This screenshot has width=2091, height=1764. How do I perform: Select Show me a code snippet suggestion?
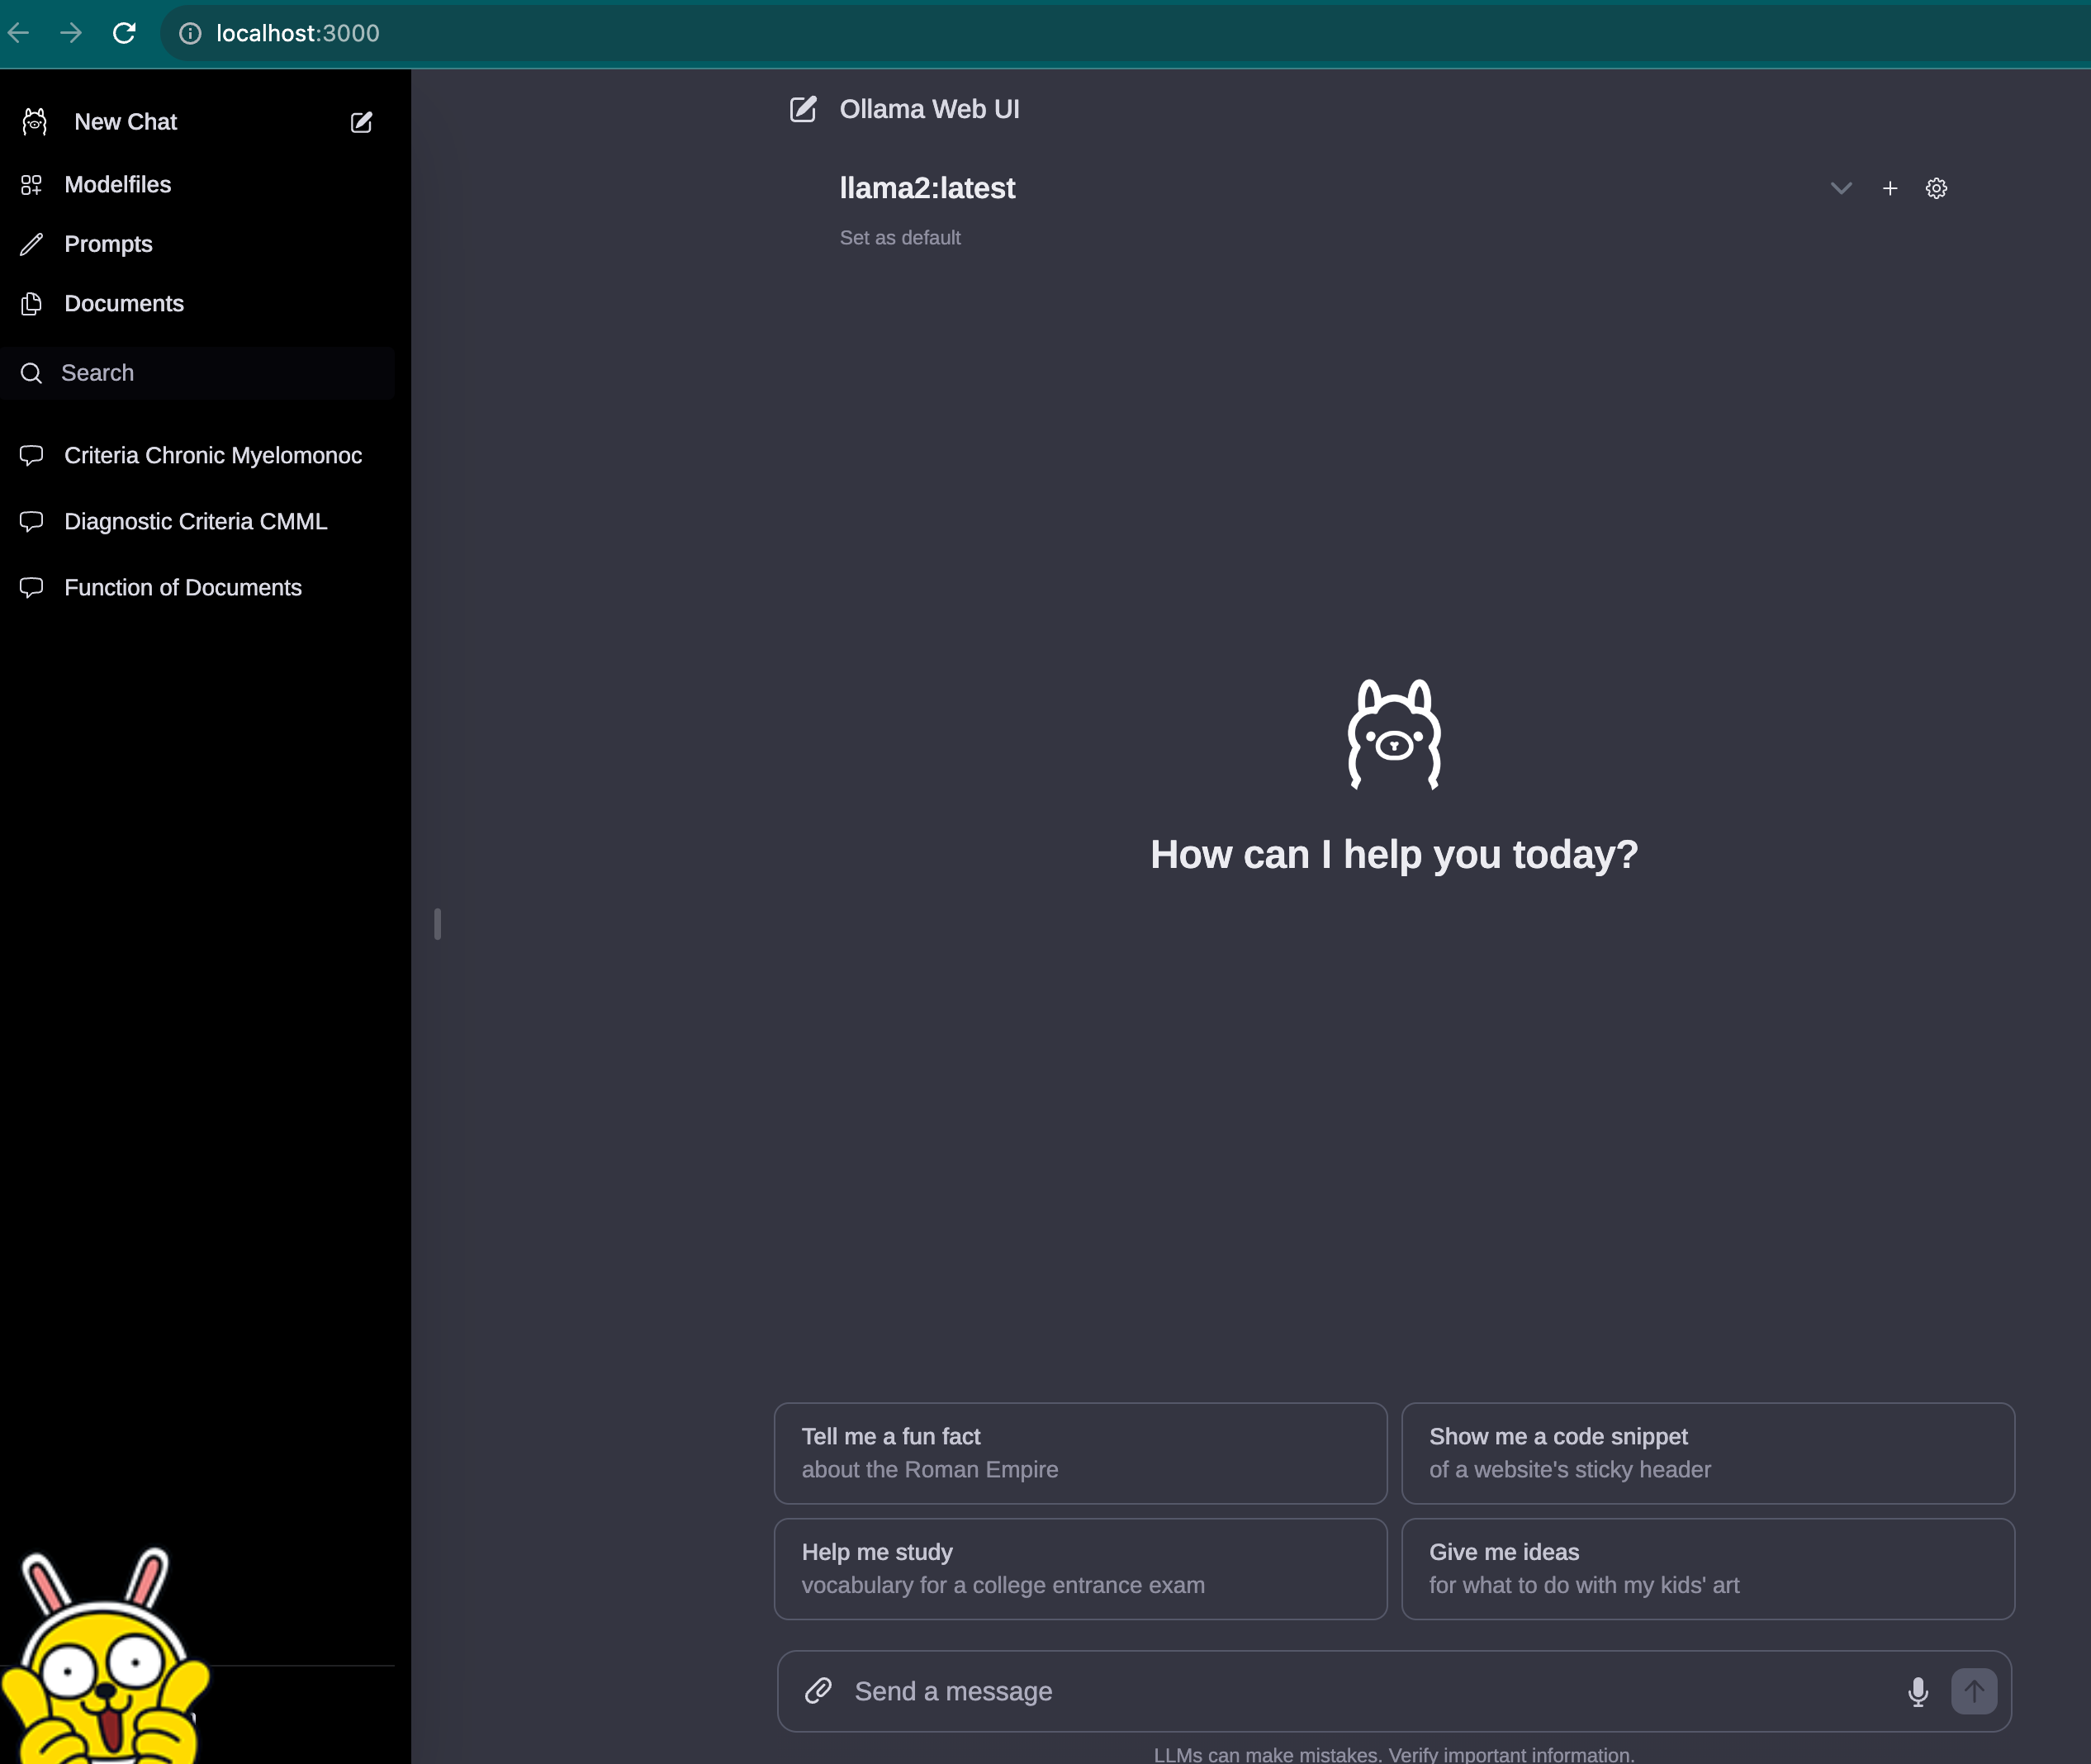(1707, 1453)
